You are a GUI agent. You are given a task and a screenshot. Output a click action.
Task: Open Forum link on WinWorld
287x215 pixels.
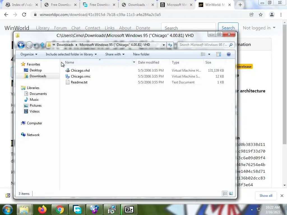60,28
